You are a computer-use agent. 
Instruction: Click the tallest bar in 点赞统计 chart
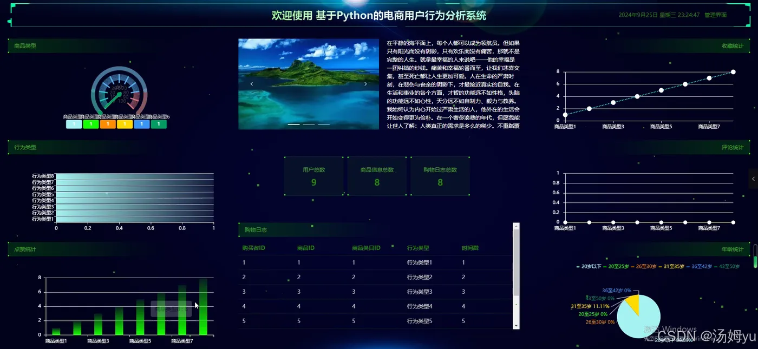click(203, 306)
